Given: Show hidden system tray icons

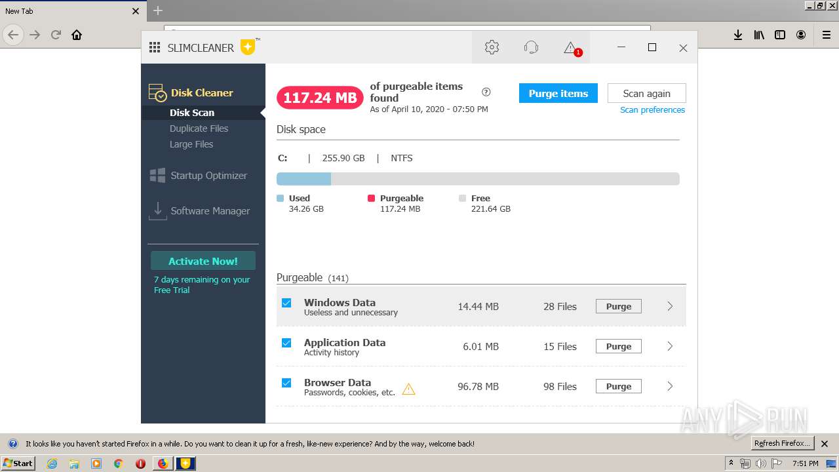Looking at the screenshot, I should (x=731, y=463).
